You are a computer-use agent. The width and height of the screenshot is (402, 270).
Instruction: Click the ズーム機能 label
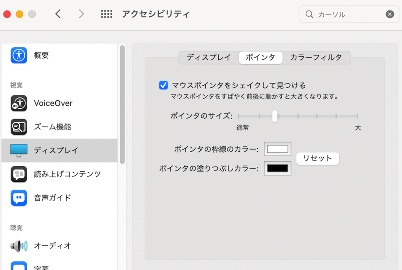click(x=53, y=127)
